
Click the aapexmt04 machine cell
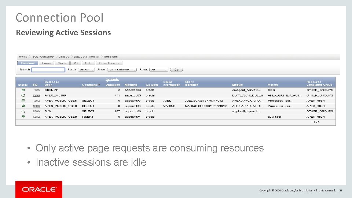pos(133,117)
